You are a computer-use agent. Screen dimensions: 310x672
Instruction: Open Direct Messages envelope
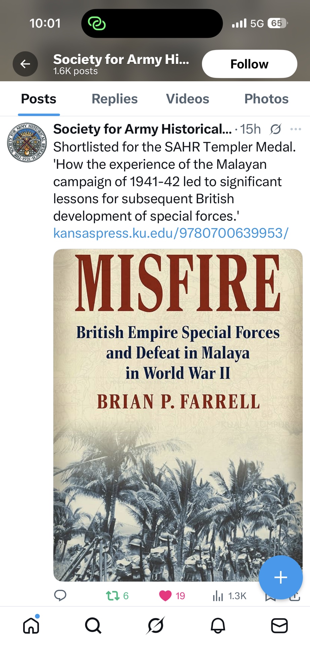click(279, 626)
